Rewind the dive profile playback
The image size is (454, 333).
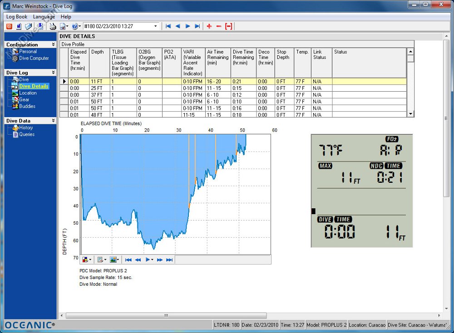pyautogui.click(x=138, y=260)
